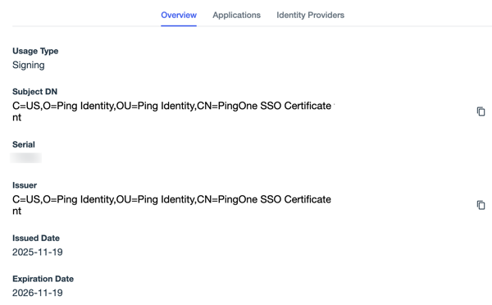This screenshot has height=305, width=492.
Task: Copy the Issuer value
Action: pos(481,205)
